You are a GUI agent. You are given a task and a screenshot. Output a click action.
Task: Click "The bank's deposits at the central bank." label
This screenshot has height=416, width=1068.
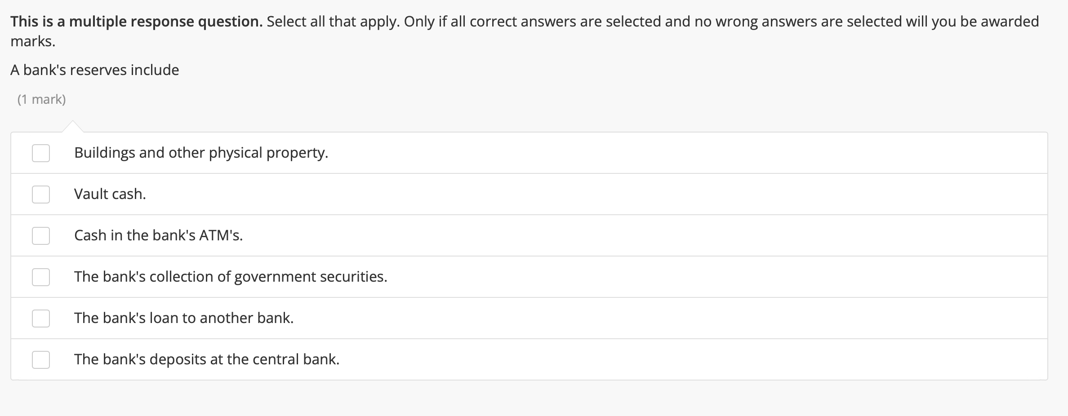point(207,359)
